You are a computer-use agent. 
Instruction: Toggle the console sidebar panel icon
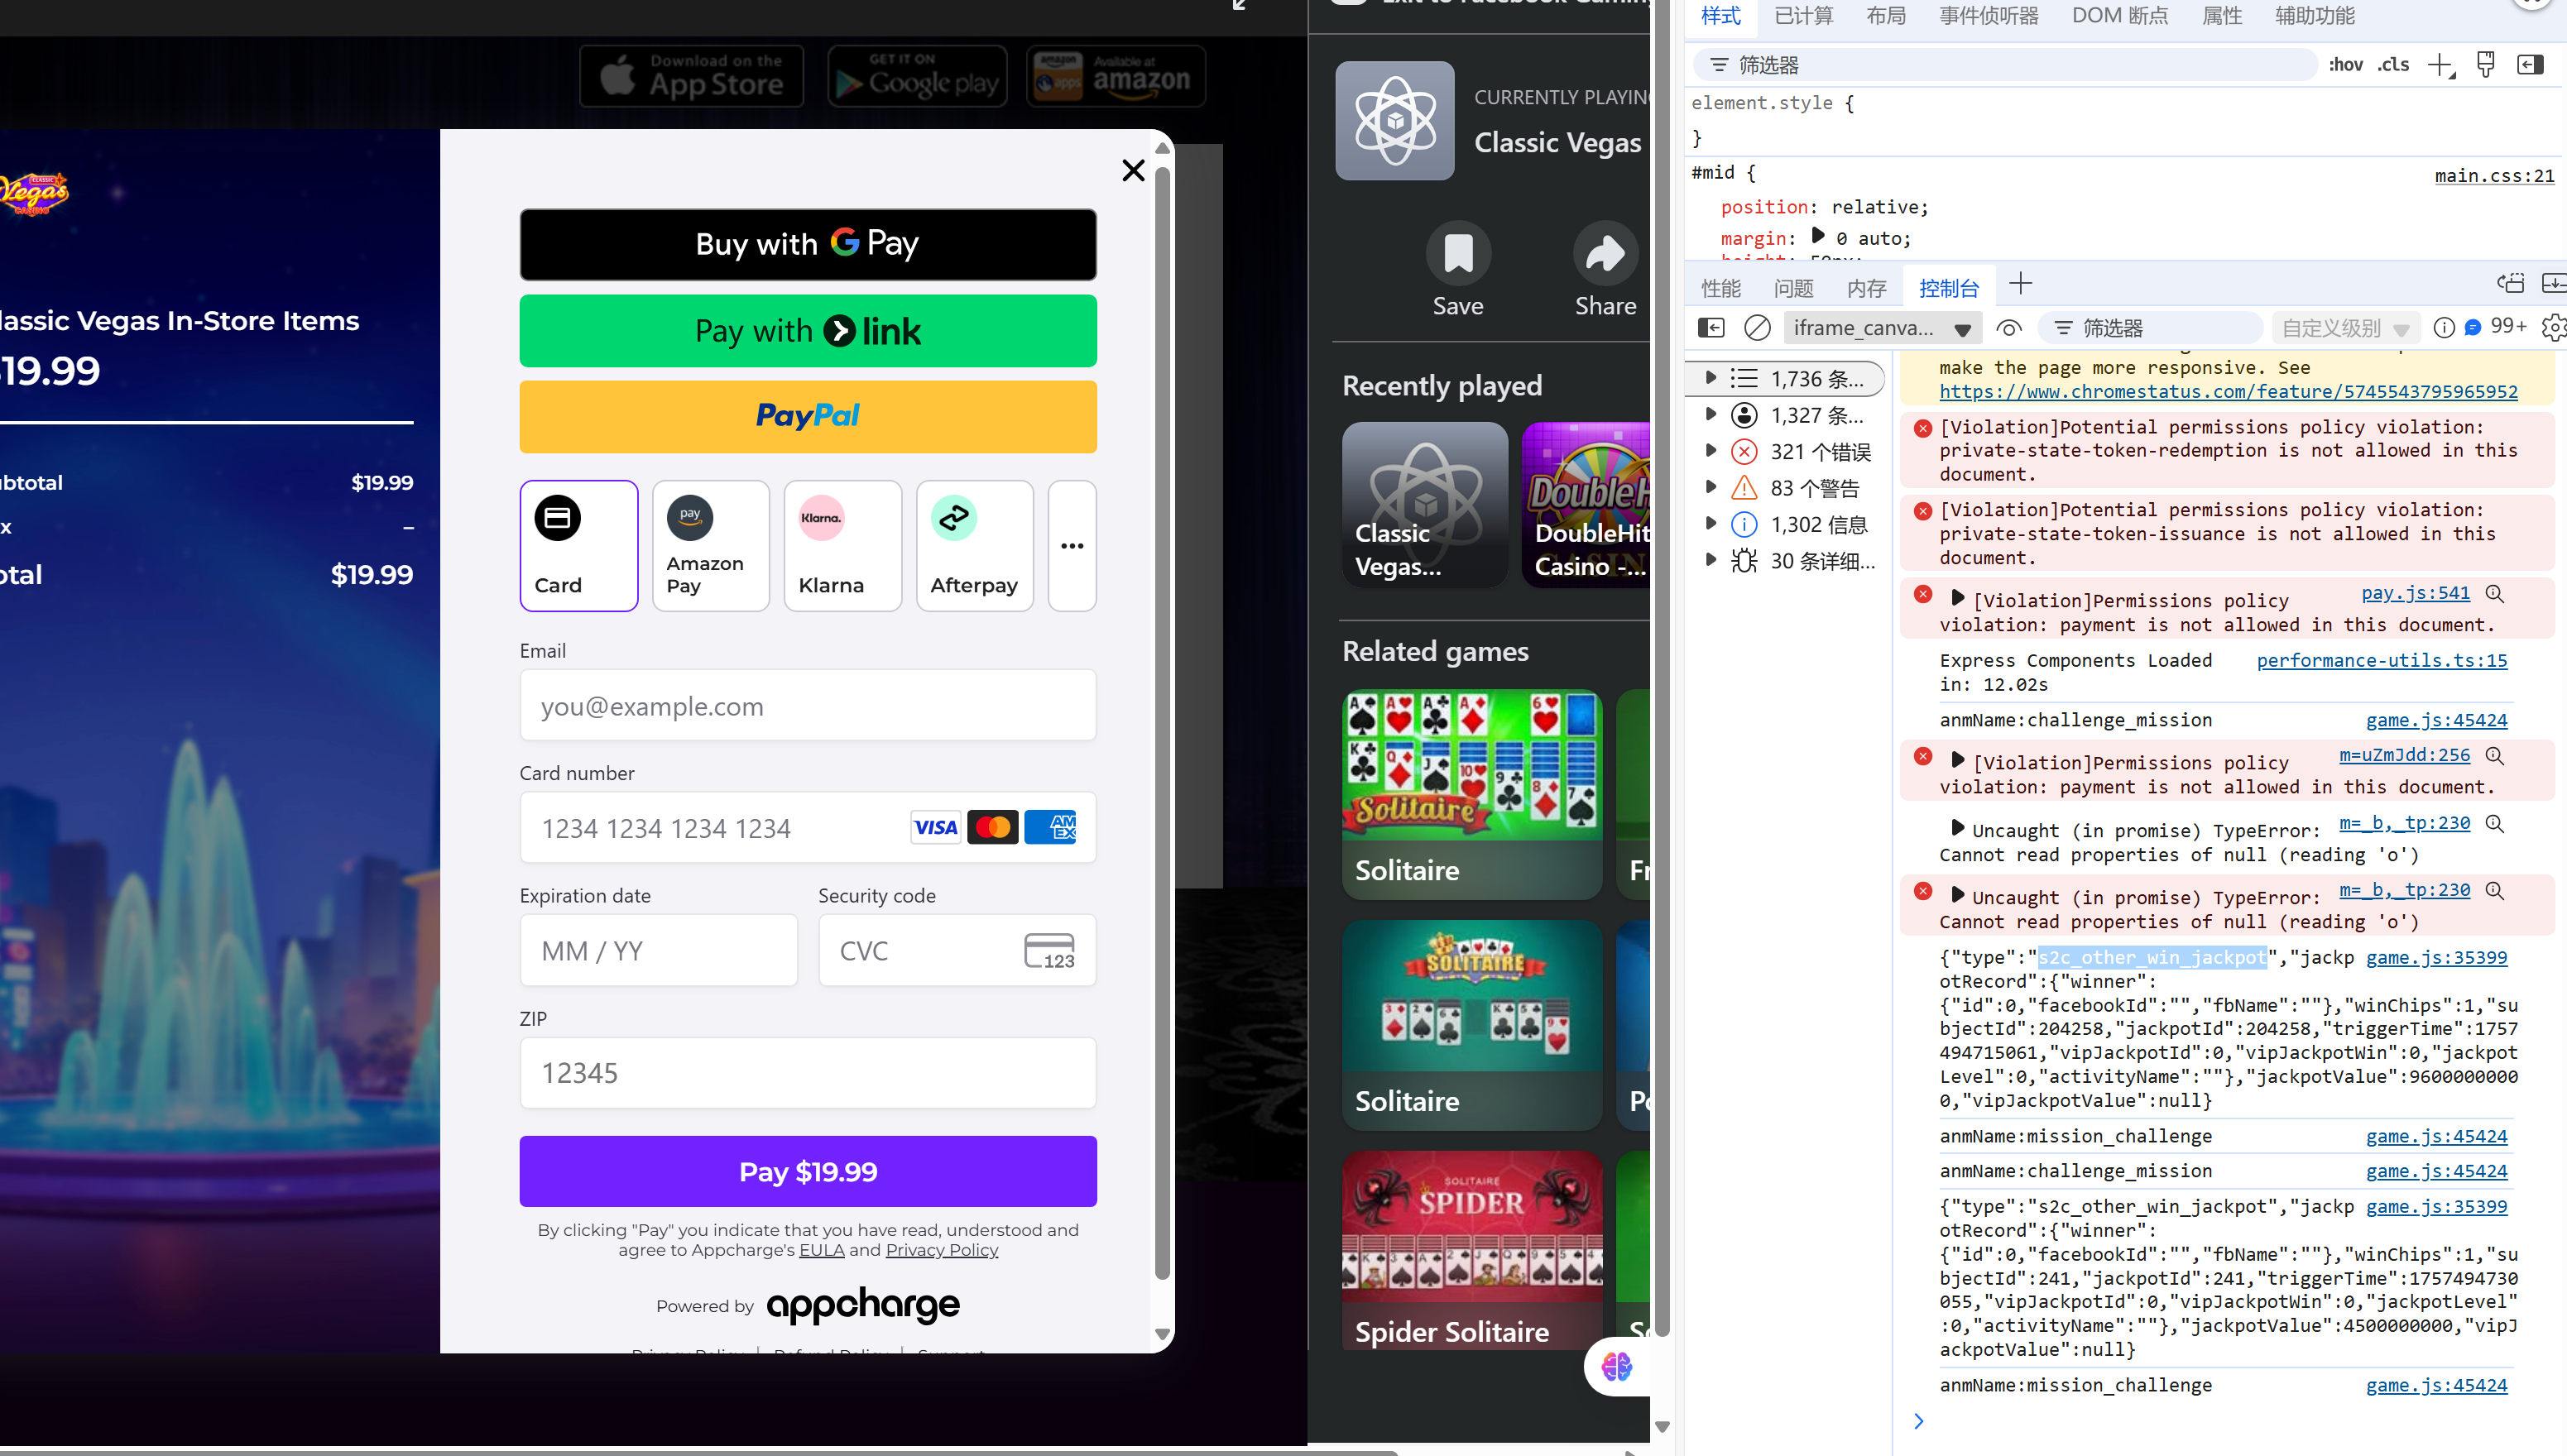1711,328
